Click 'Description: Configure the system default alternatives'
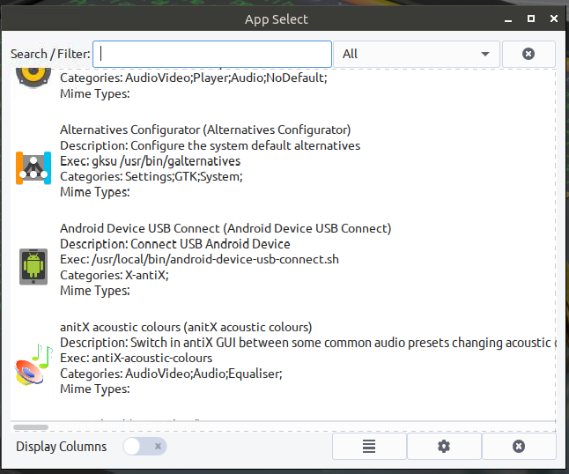Screen dimensions: 569x474 (211, 145)
